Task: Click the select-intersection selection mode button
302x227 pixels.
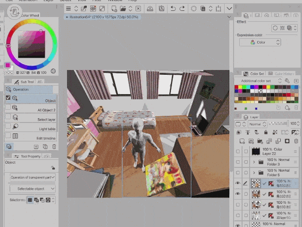Action: click(48, 200)
